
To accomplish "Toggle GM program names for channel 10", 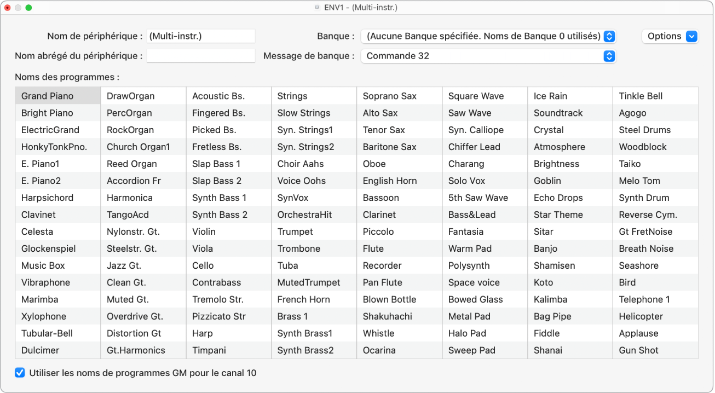I will (20, 373).
